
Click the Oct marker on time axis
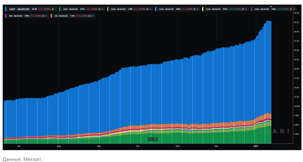click(x=138, y=146)
